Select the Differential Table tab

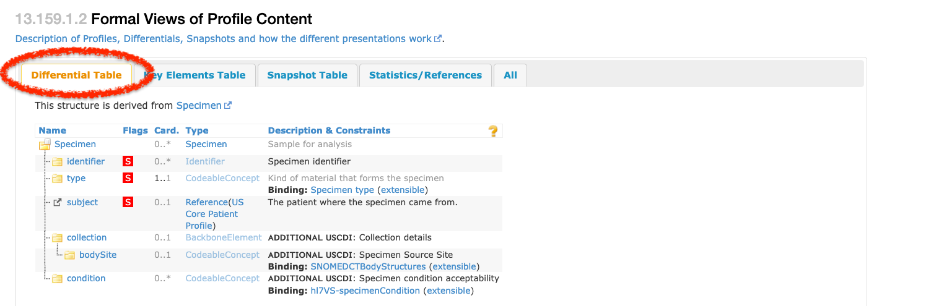[76, 75]
